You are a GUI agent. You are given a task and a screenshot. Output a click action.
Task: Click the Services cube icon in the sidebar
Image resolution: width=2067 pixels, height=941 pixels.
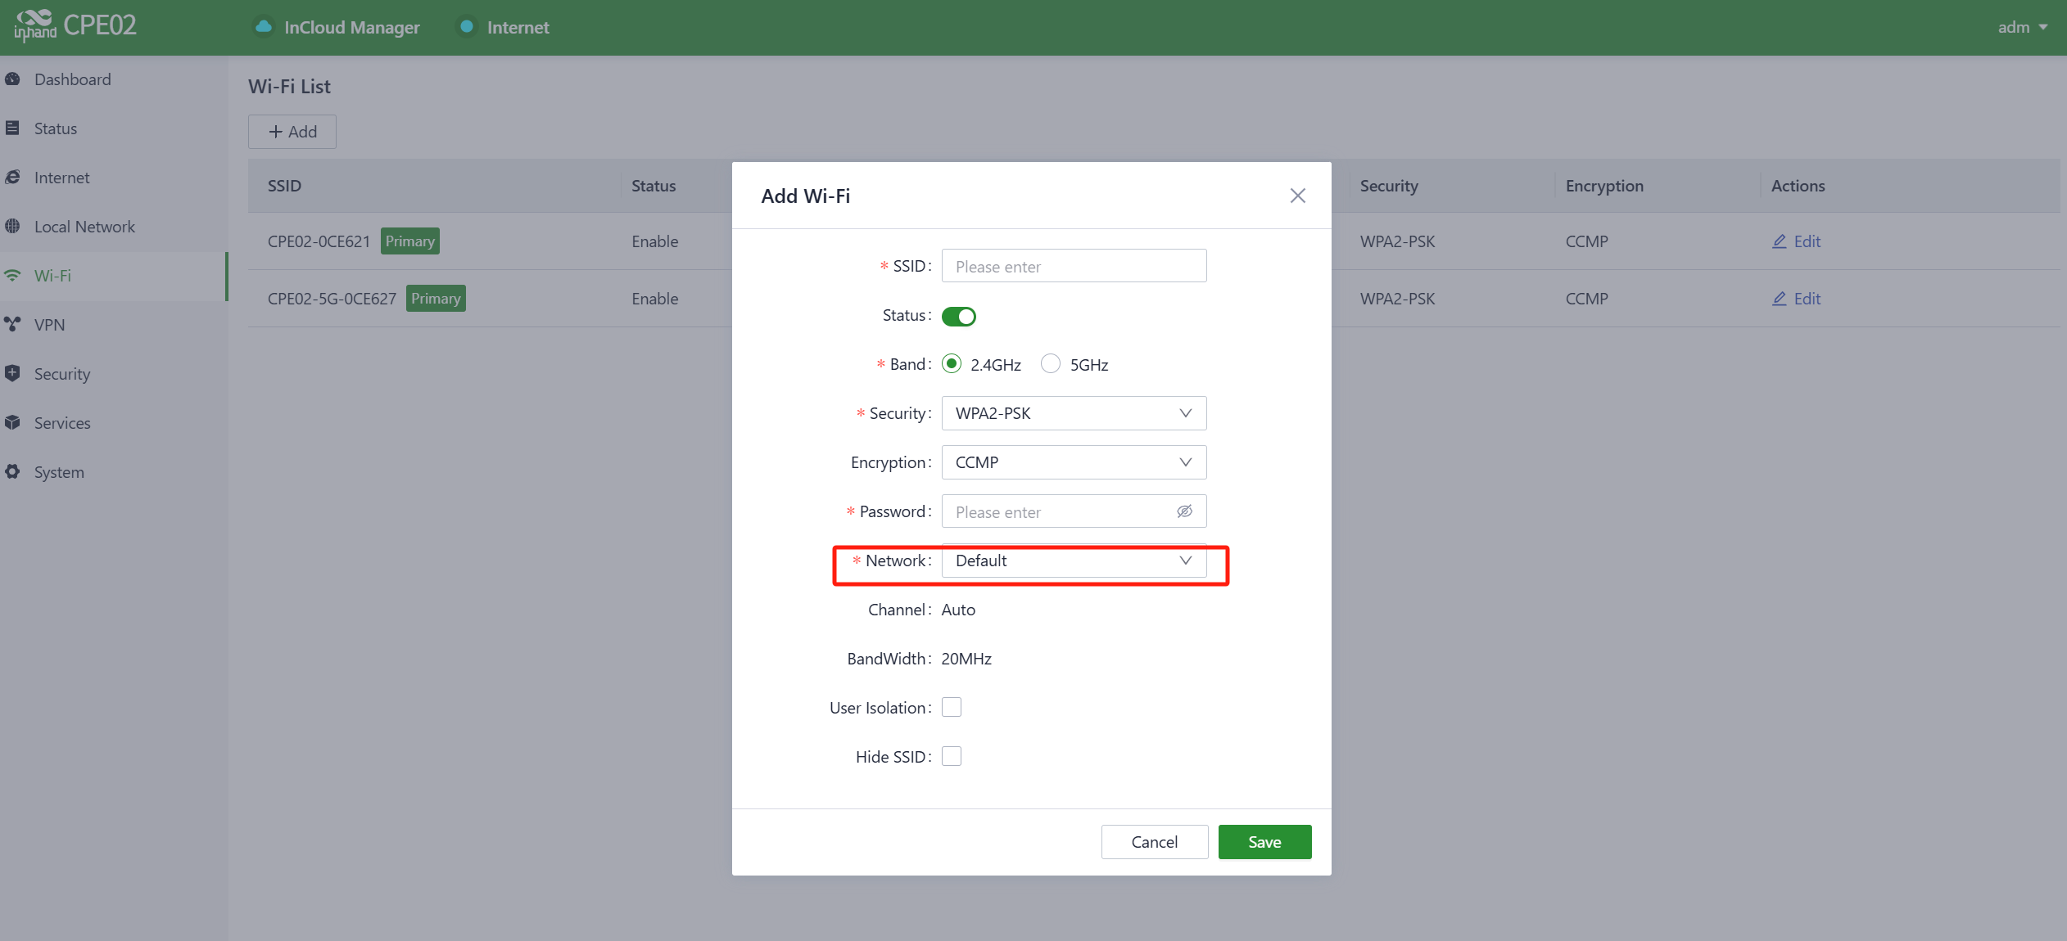click(x=12, y=423)
